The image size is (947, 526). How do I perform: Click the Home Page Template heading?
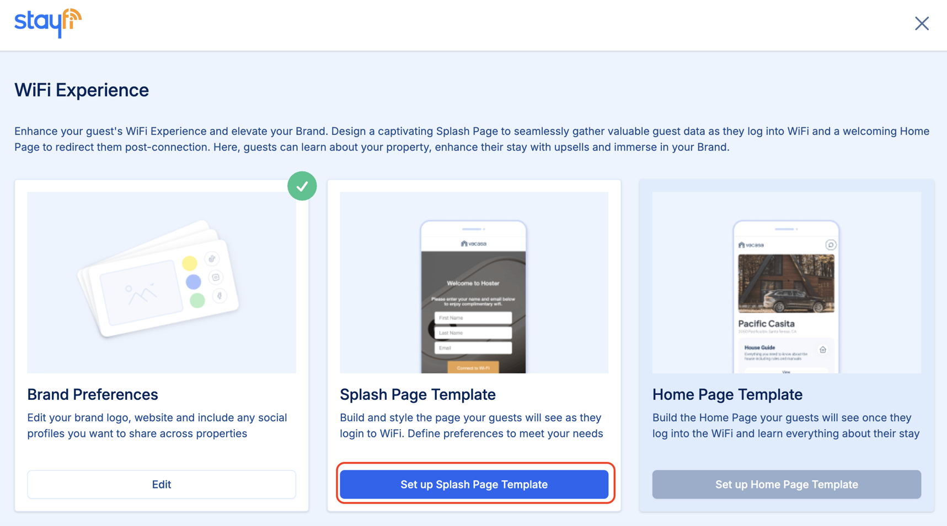[x=727, y=394]
